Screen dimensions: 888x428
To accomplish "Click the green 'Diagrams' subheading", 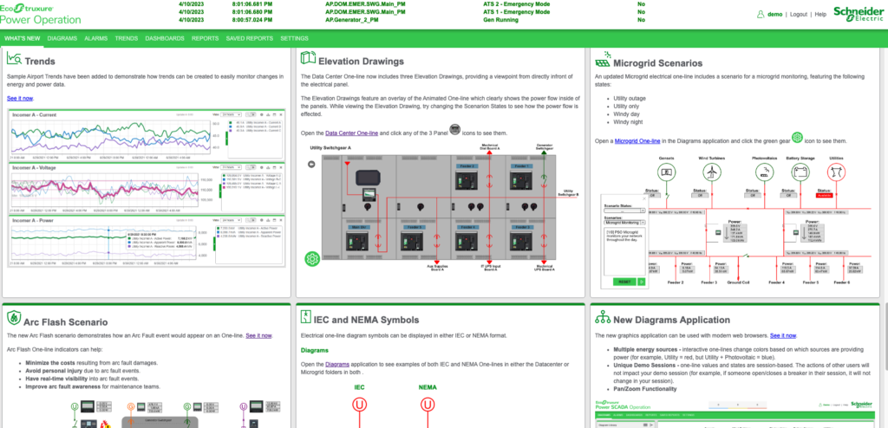I will pyautogui.click(x=314, y=350).
